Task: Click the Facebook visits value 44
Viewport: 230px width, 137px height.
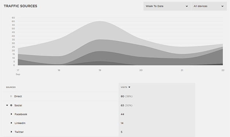Action: (x=123, y=114)
